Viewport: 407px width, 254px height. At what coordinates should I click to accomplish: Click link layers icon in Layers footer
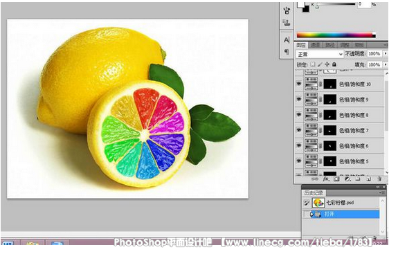(x=315, y=179)
